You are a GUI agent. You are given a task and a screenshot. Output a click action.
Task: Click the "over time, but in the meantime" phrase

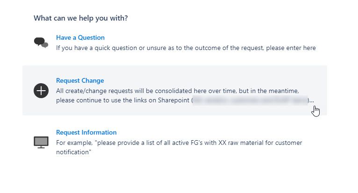point(253,91)
